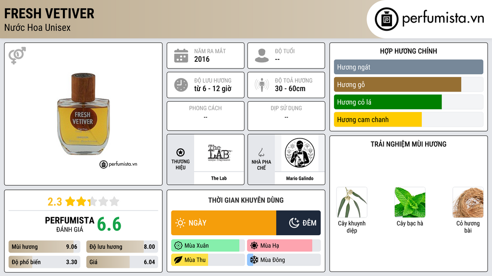The height and width of the screenshot is (276, 492).
Task: Click the Mario Galindo name link
Action: [300, 178]
